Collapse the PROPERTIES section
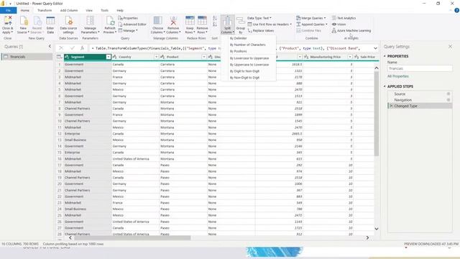Viewport: 460px width, 259px height. pos(385,56)
